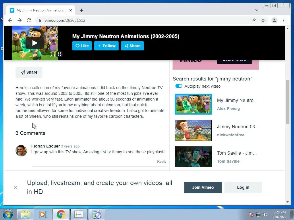Expand mini player with the fullscreen icon
The image size is (294, 220).
pyautogui.click(x=59, y=54)
